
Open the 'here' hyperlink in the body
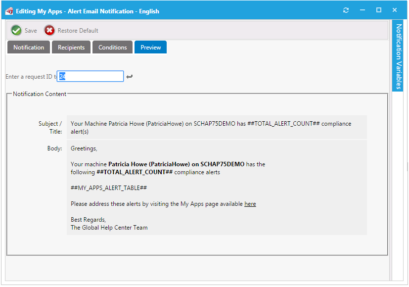[250, 203]
